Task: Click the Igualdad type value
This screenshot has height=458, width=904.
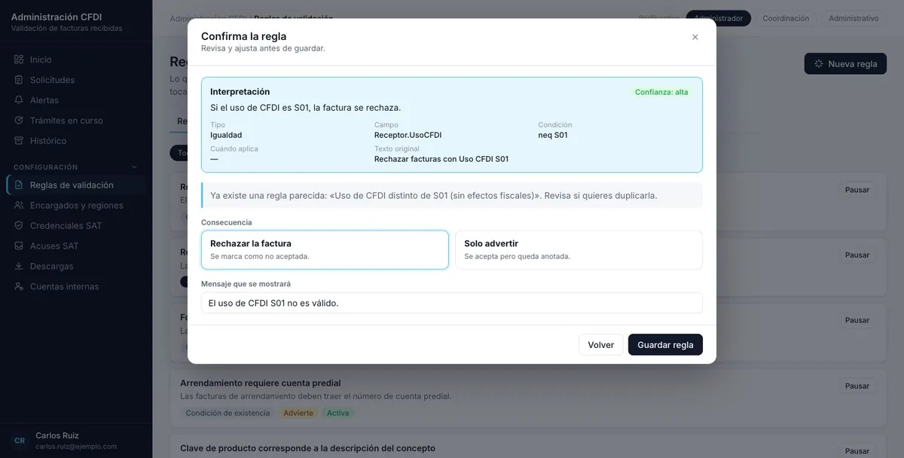Action: coord(226,136)
